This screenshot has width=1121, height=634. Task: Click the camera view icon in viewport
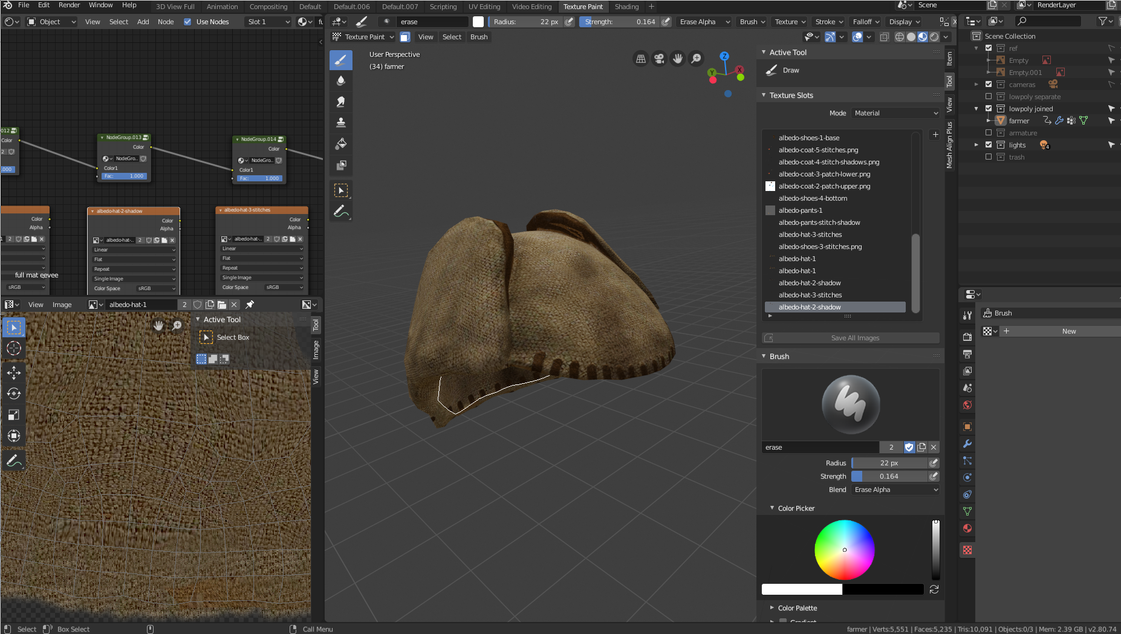pyautogui.click(x=659, y=59)
